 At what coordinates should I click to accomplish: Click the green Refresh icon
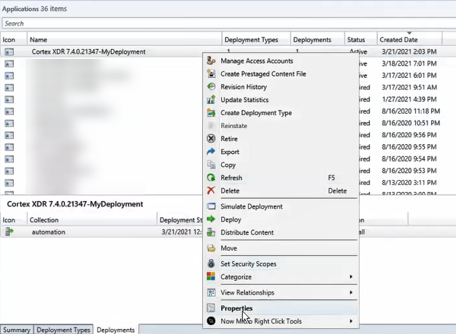pyautogui.click(x=211, y=177)
